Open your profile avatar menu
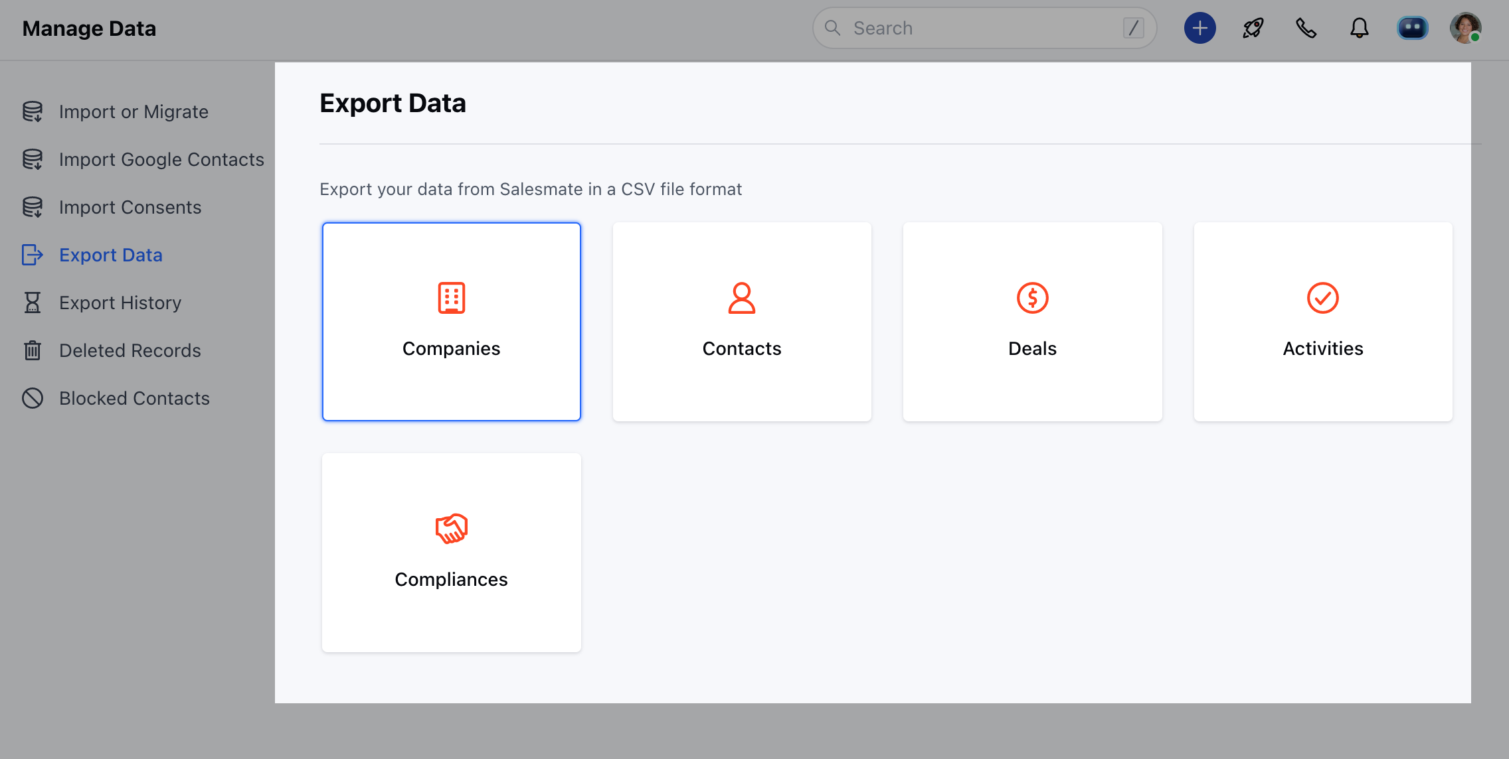This screenshot has width=1509, height=759. click(1463, 28)
